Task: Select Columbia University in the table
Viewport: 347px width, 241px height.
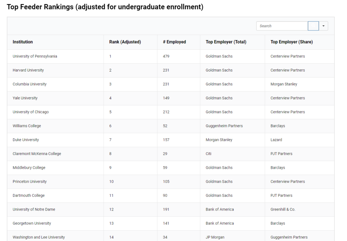Action: pos(30,84)
